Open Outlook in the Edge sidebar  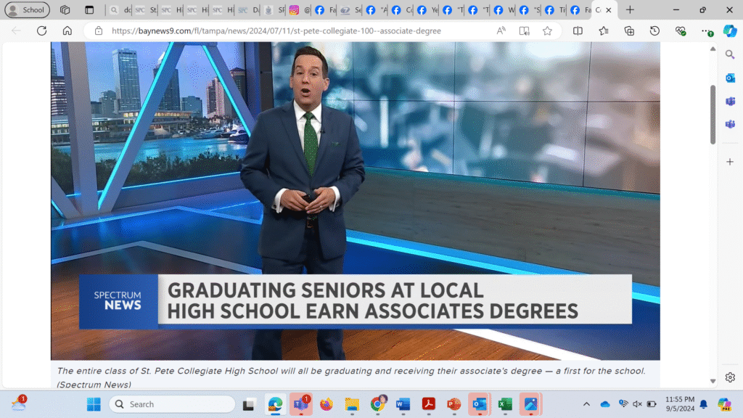730,78
